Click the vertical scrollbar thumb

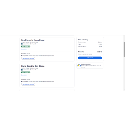(124, 49)
